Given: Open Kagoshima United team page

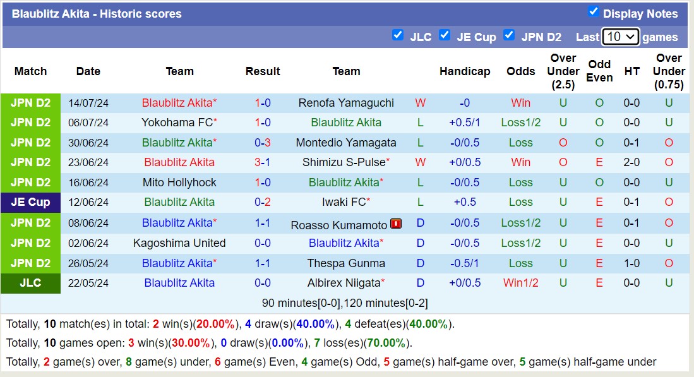Looking at the screenshot, I should (x=179, y=243).
